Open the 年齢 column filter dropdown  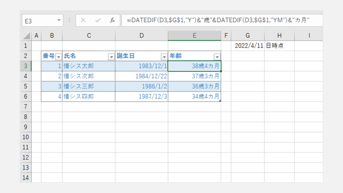pos(217,57)
